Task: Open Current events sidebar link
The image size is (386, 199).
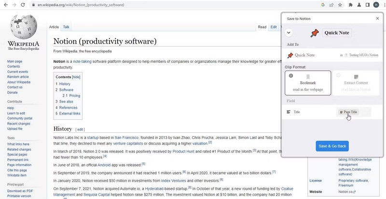Action: coord(18,71)
